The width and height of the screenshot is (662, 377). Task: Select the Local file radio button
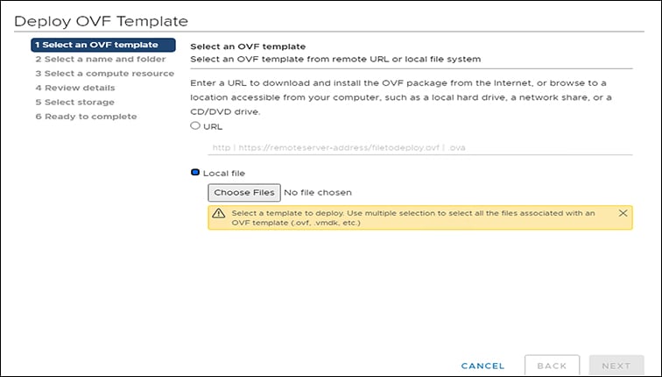(x=195, y=173)
